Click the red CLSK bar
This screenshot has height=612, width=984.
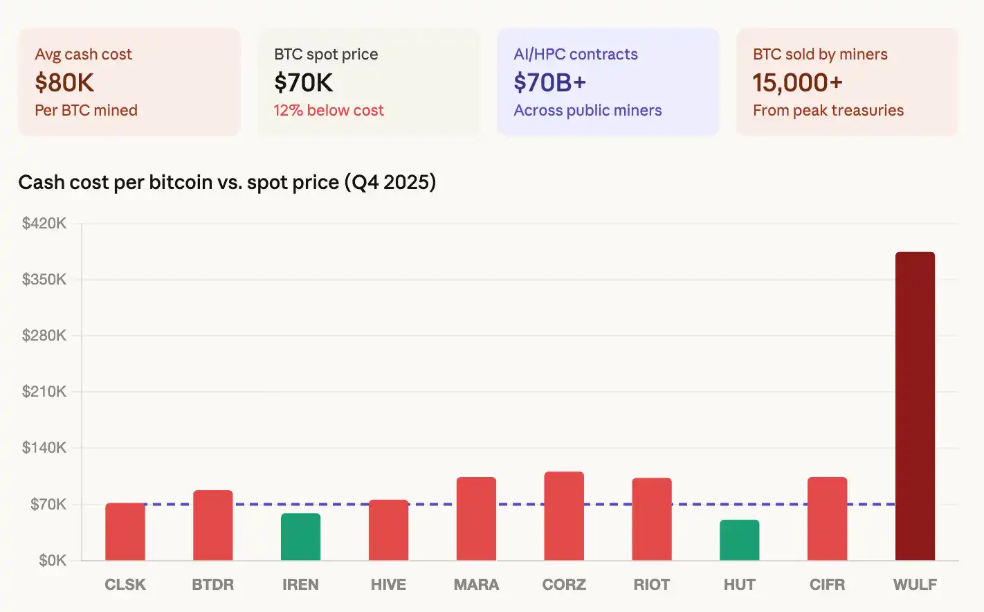[125, 532]
